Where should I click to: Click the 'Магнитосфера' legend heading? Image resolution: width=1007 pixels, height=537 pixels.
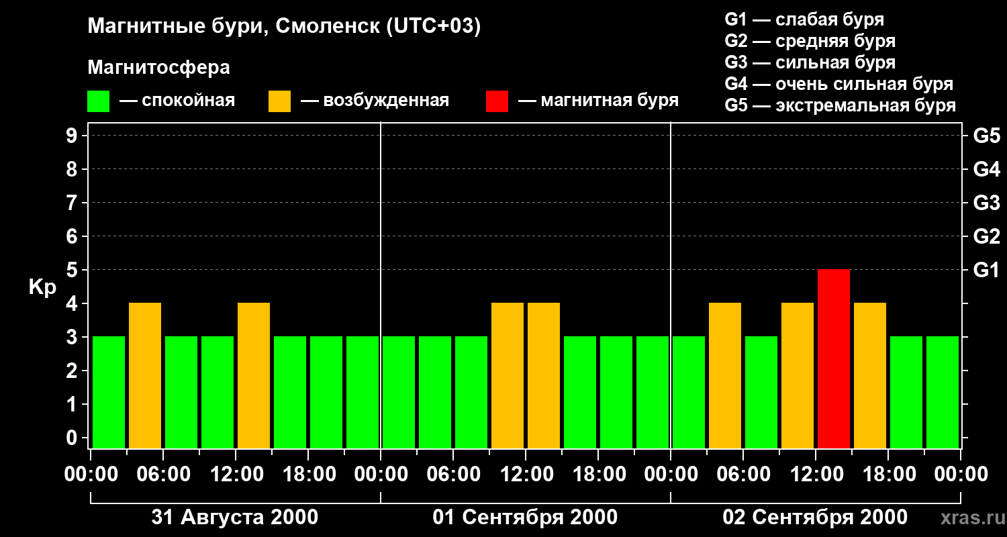158,68
